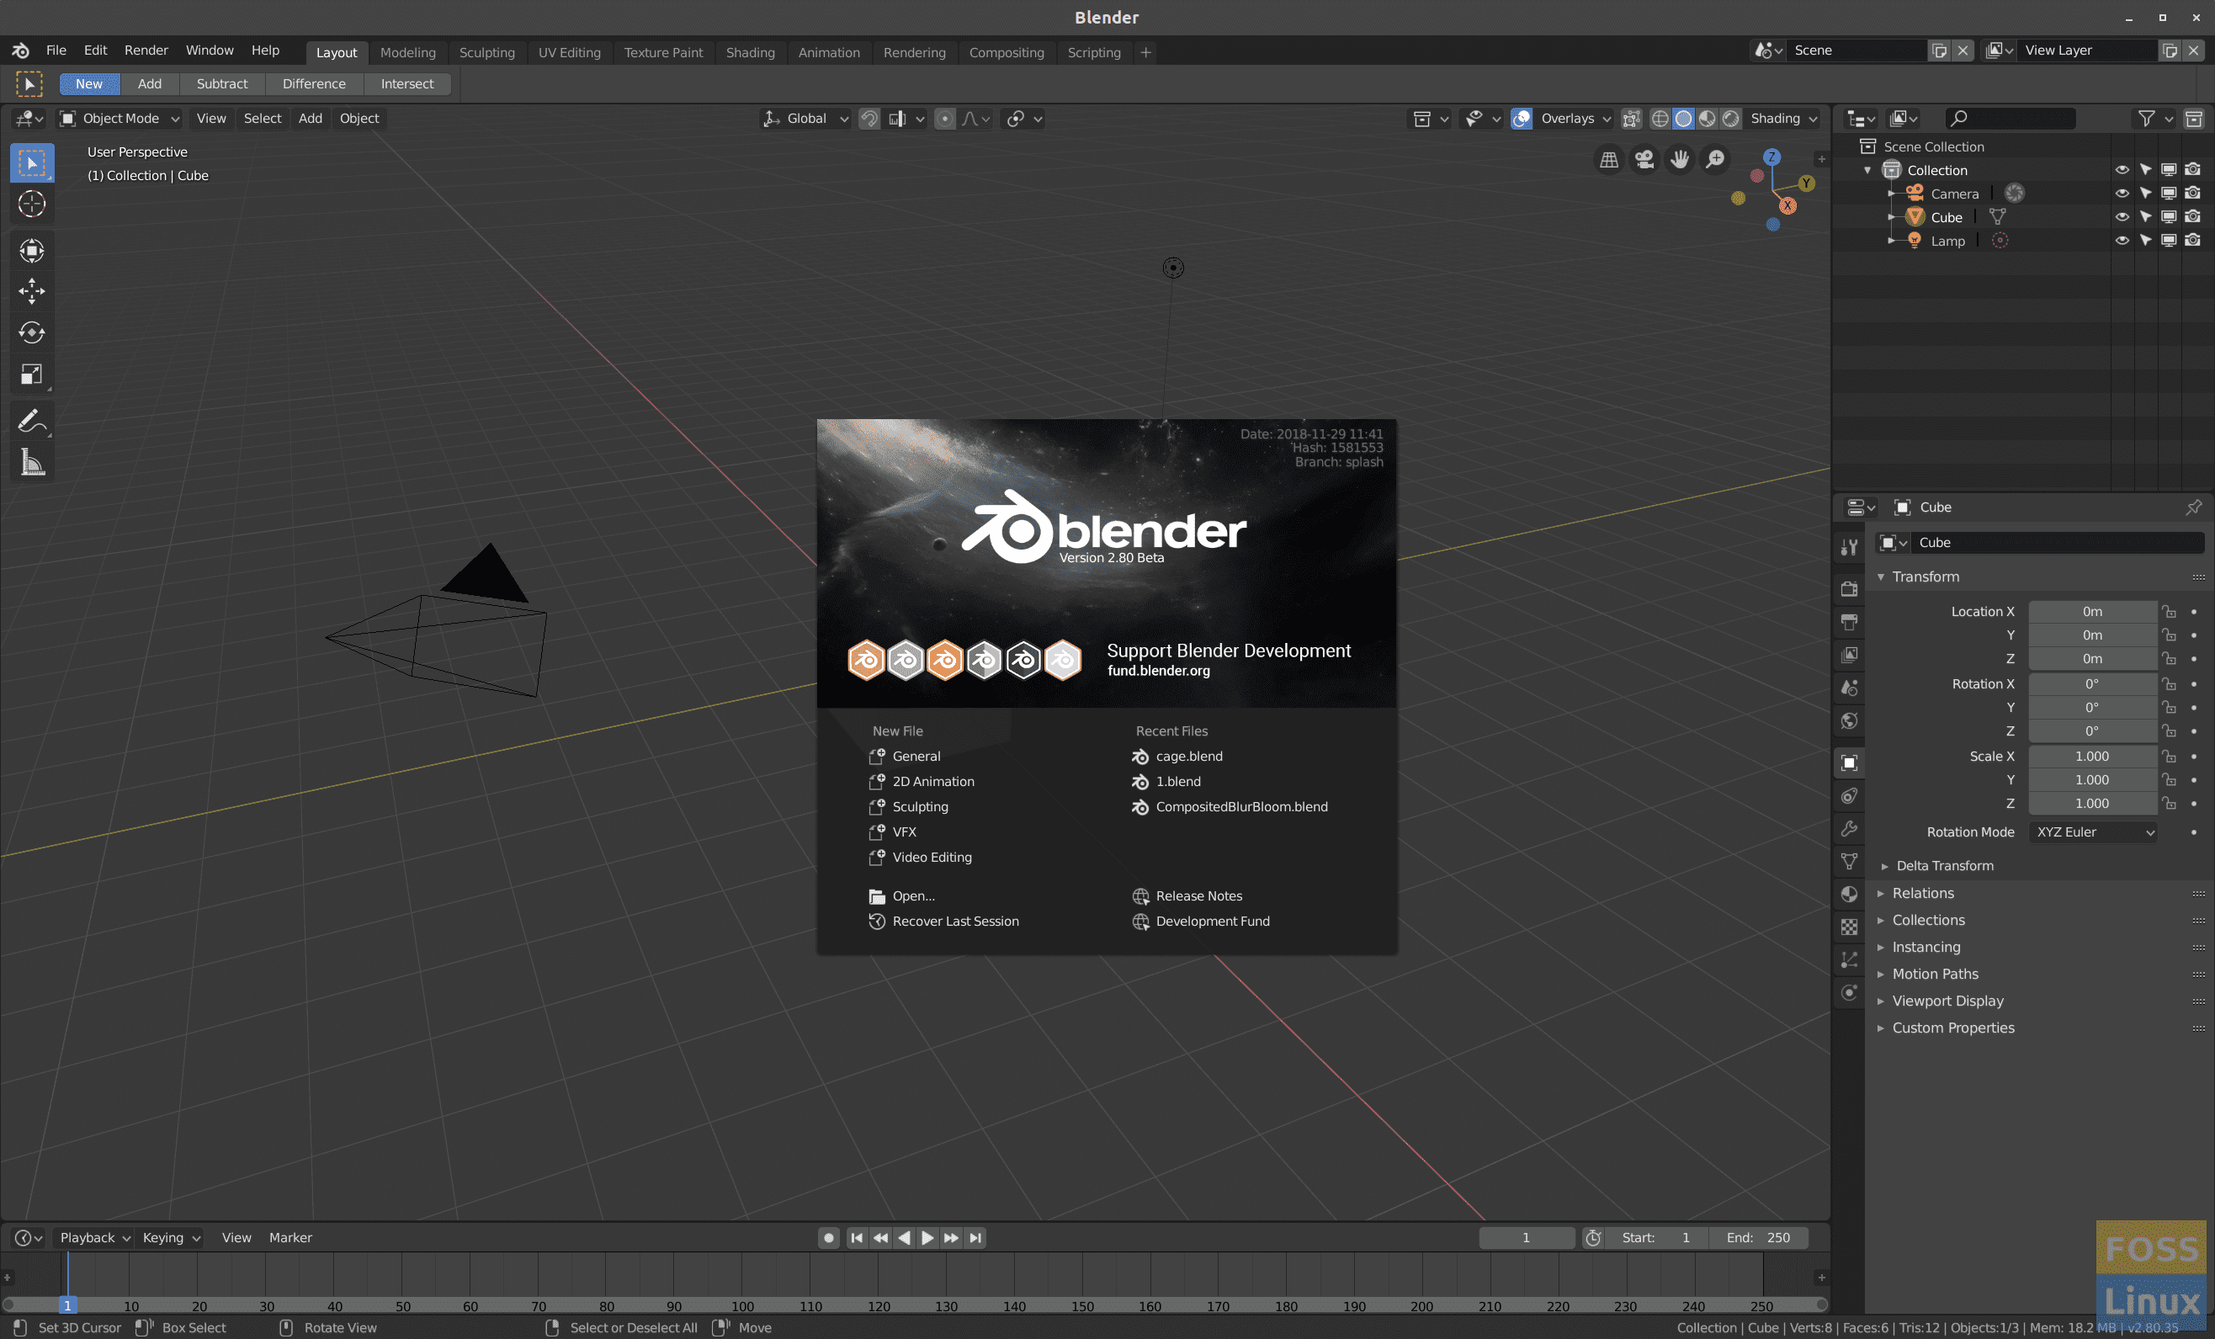The height and width of the screenshot is (1339, 2215).
Task: Open the World properties tab
Action: [x=1849, y=720]
